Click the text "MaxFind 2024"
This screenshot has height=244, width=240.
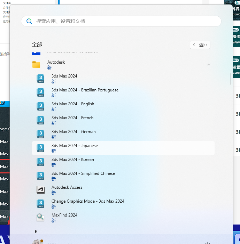pos(64,215)
